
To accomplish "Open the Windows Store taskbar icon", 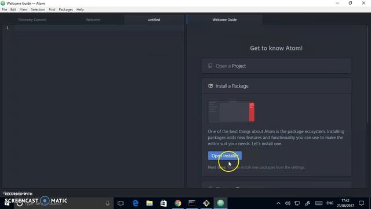I will point(163,203).
